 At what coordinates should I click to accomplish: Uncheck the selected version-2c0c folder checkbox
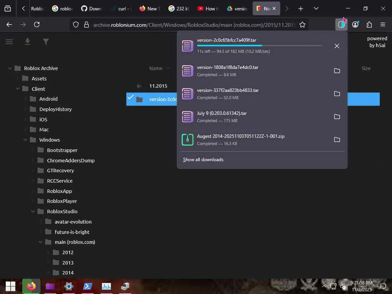click(x=131, y=97)
